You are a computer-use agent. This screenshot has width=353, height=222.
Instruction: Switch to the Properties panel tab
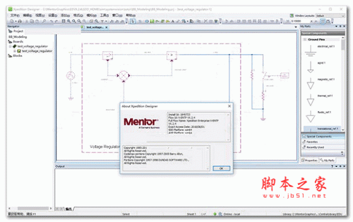tap(310, 160)
